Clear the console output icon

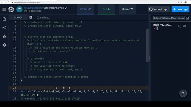184,26
